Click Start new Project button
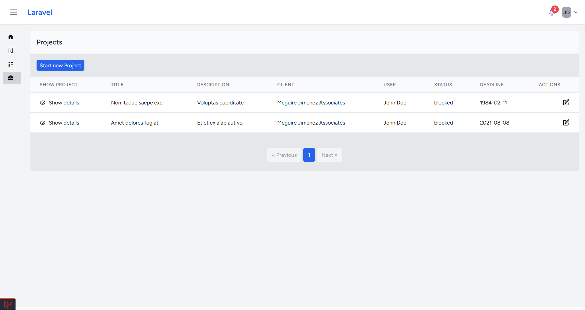Viewport: 585px width, 310px height. coord(60,65)
